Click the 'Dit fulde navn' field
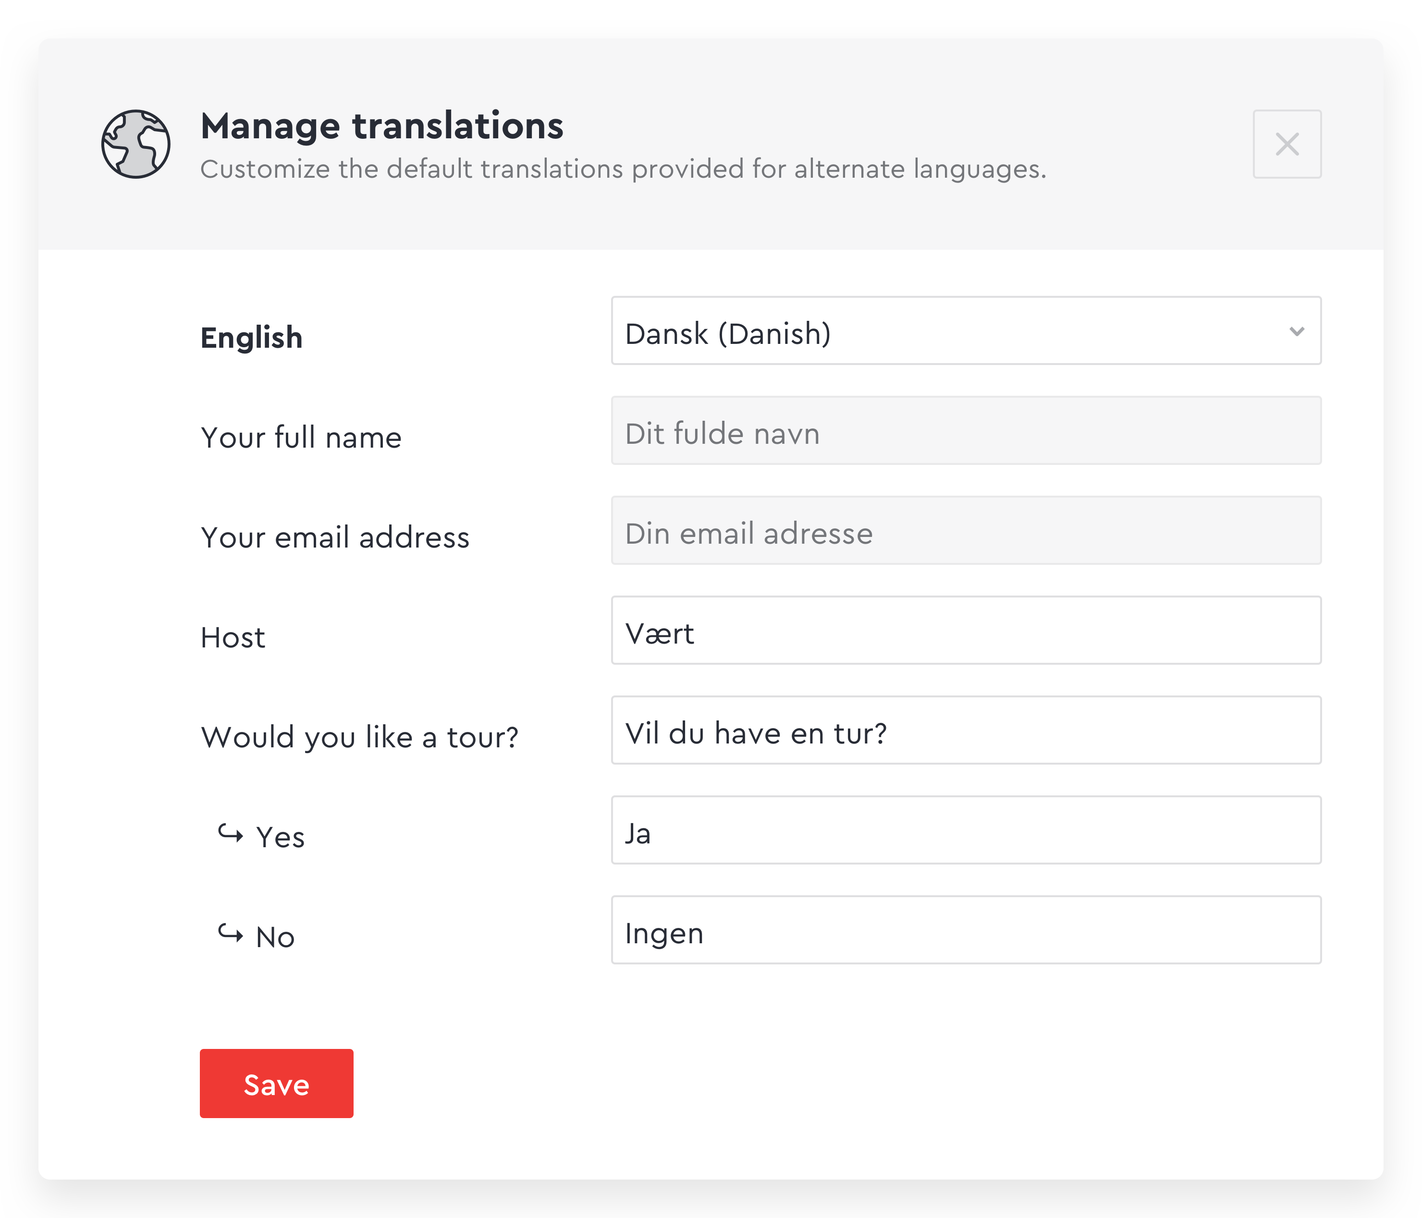 pyautogui.click(x=965, y=431)
